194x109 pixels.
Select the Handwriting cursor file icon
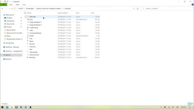28,28
